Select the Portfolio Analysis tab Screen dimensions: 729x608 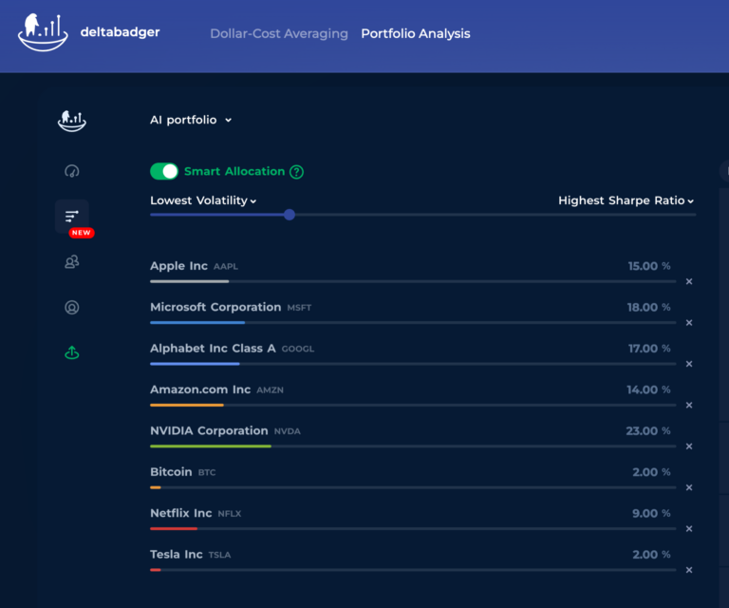pos(415,33)
